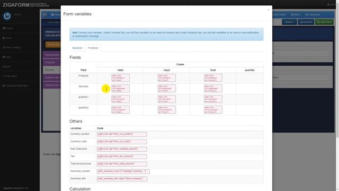The height and width of the screenshot is (191, 339).
Task: Select the quantity1 input code box
Action: coord(167,99)
